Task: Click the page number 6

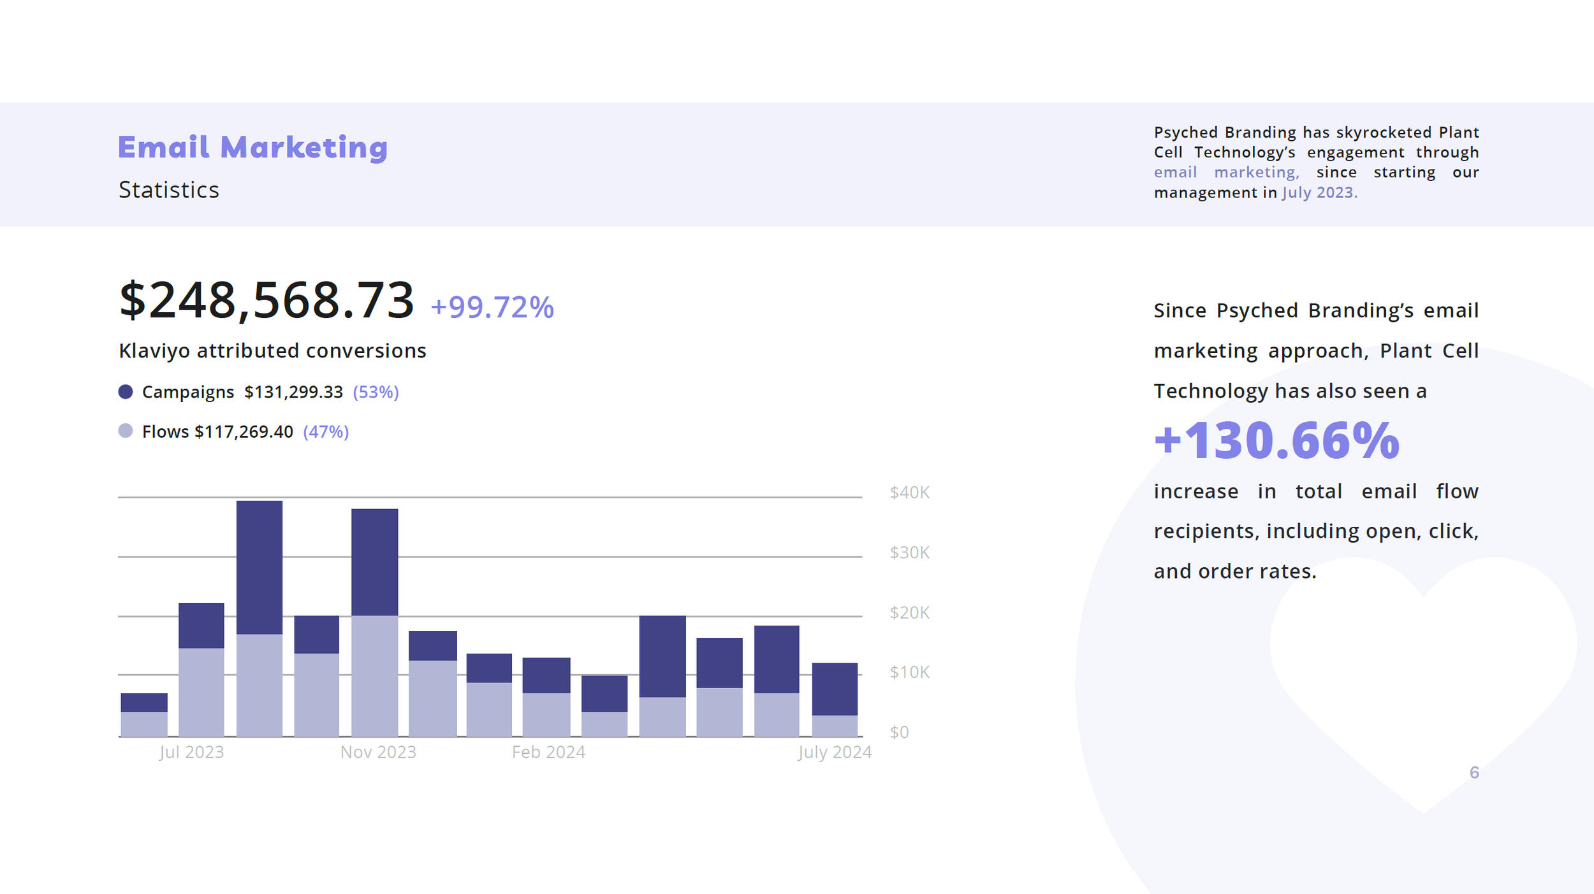Action: [1474, 773]
